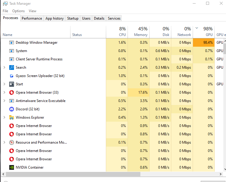Click the Opera Internet Browser (33) icon
This screenshot has width=226, height=182.
pyautogui.click(x=12, y=92)
